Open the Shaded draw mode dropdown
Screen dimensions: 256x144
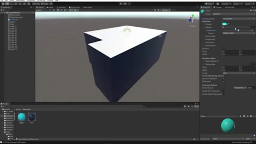pyautogui.click(x=43, y=10)
